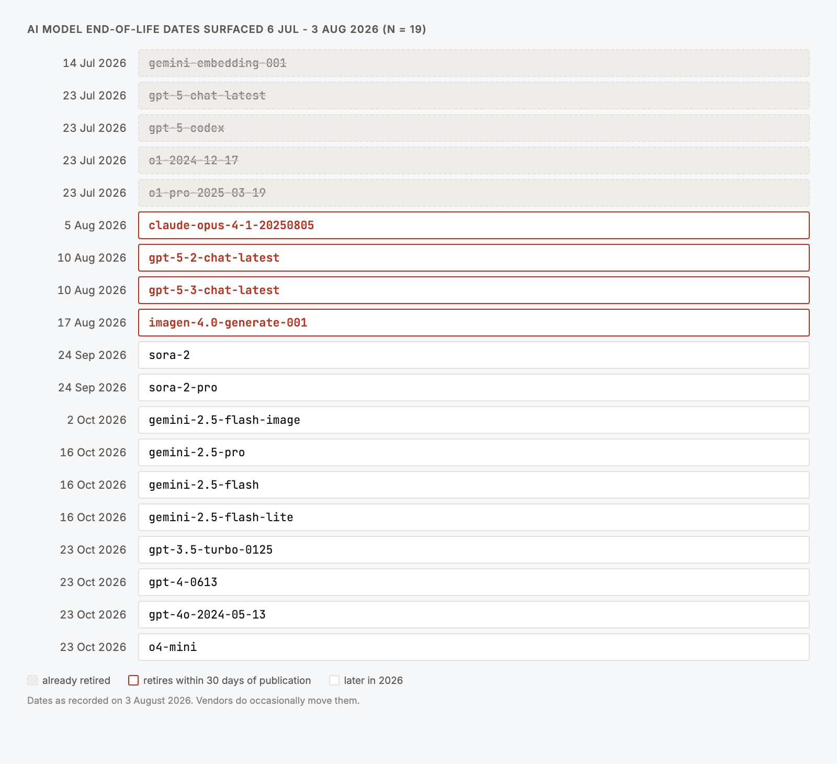Screen dimensions: 837x764
Task: Click the date beside gpt-4-0613
Action: pos(93,582)
